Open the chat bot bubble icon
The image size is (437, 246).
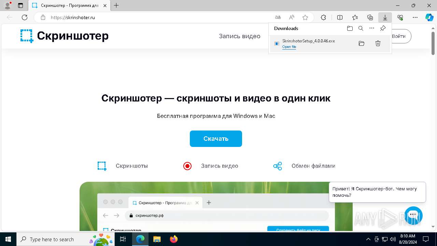tap(413, 216)
